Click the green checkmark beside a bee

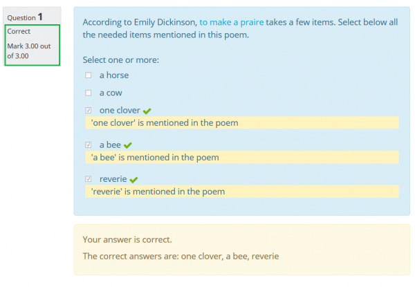pyautogui.click(x=128, y=145)
